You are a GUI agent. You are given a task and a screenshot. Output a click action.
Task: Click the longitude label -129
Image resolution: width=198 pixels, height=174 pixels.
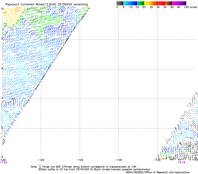pyautogui.click(x=80, y=160)
